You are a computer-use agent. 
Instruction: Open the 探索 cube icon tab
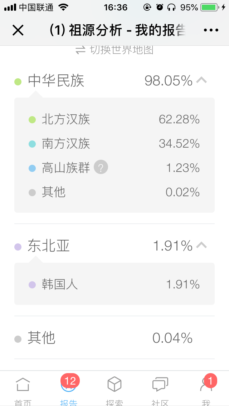tap(114, 384)
